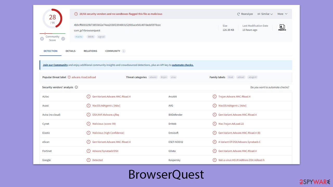Click the Reanalyze refresh icon

coord(238,14)
